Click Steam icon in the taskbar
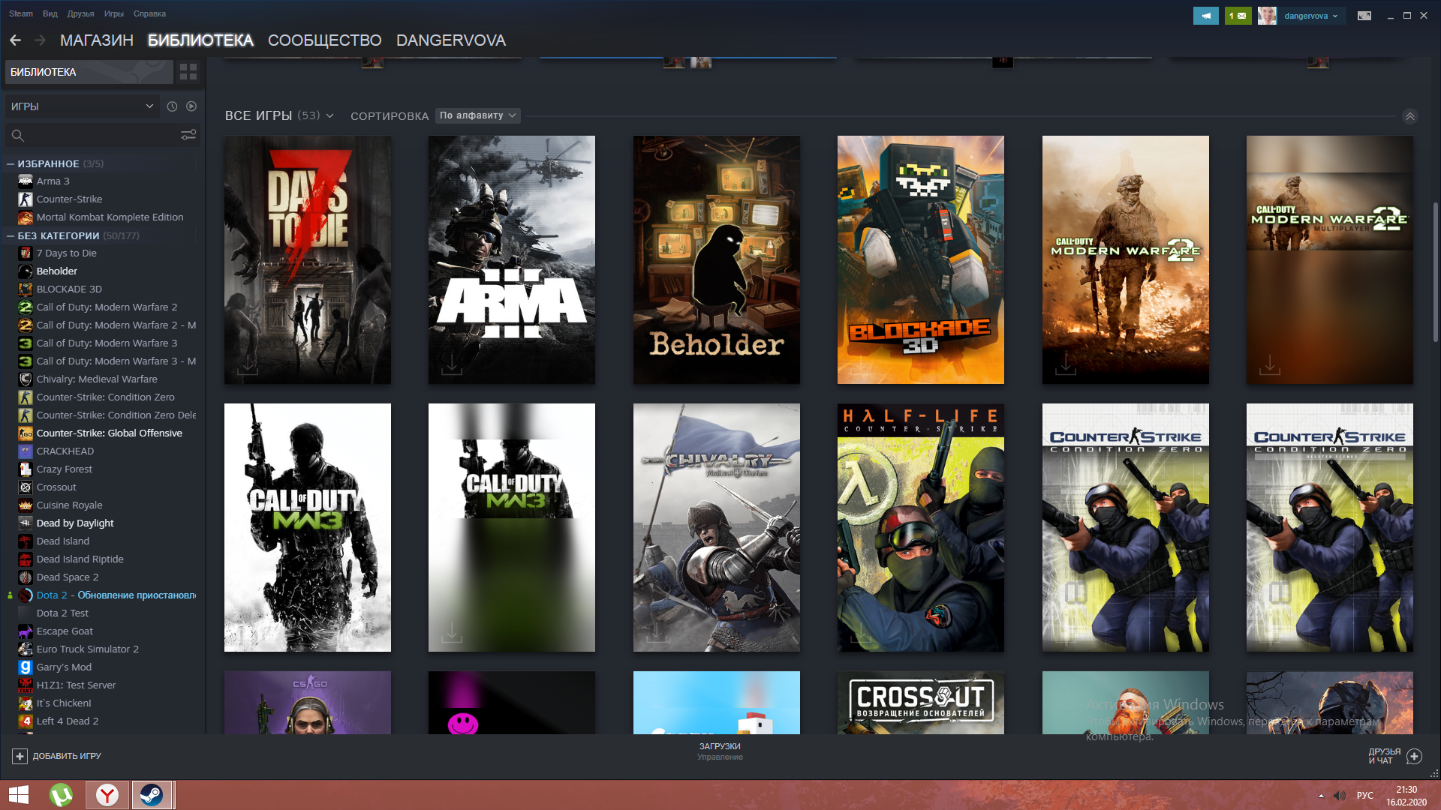Image resolution: width=1441 pixels, height=810 pixels. tap(152, 795)
